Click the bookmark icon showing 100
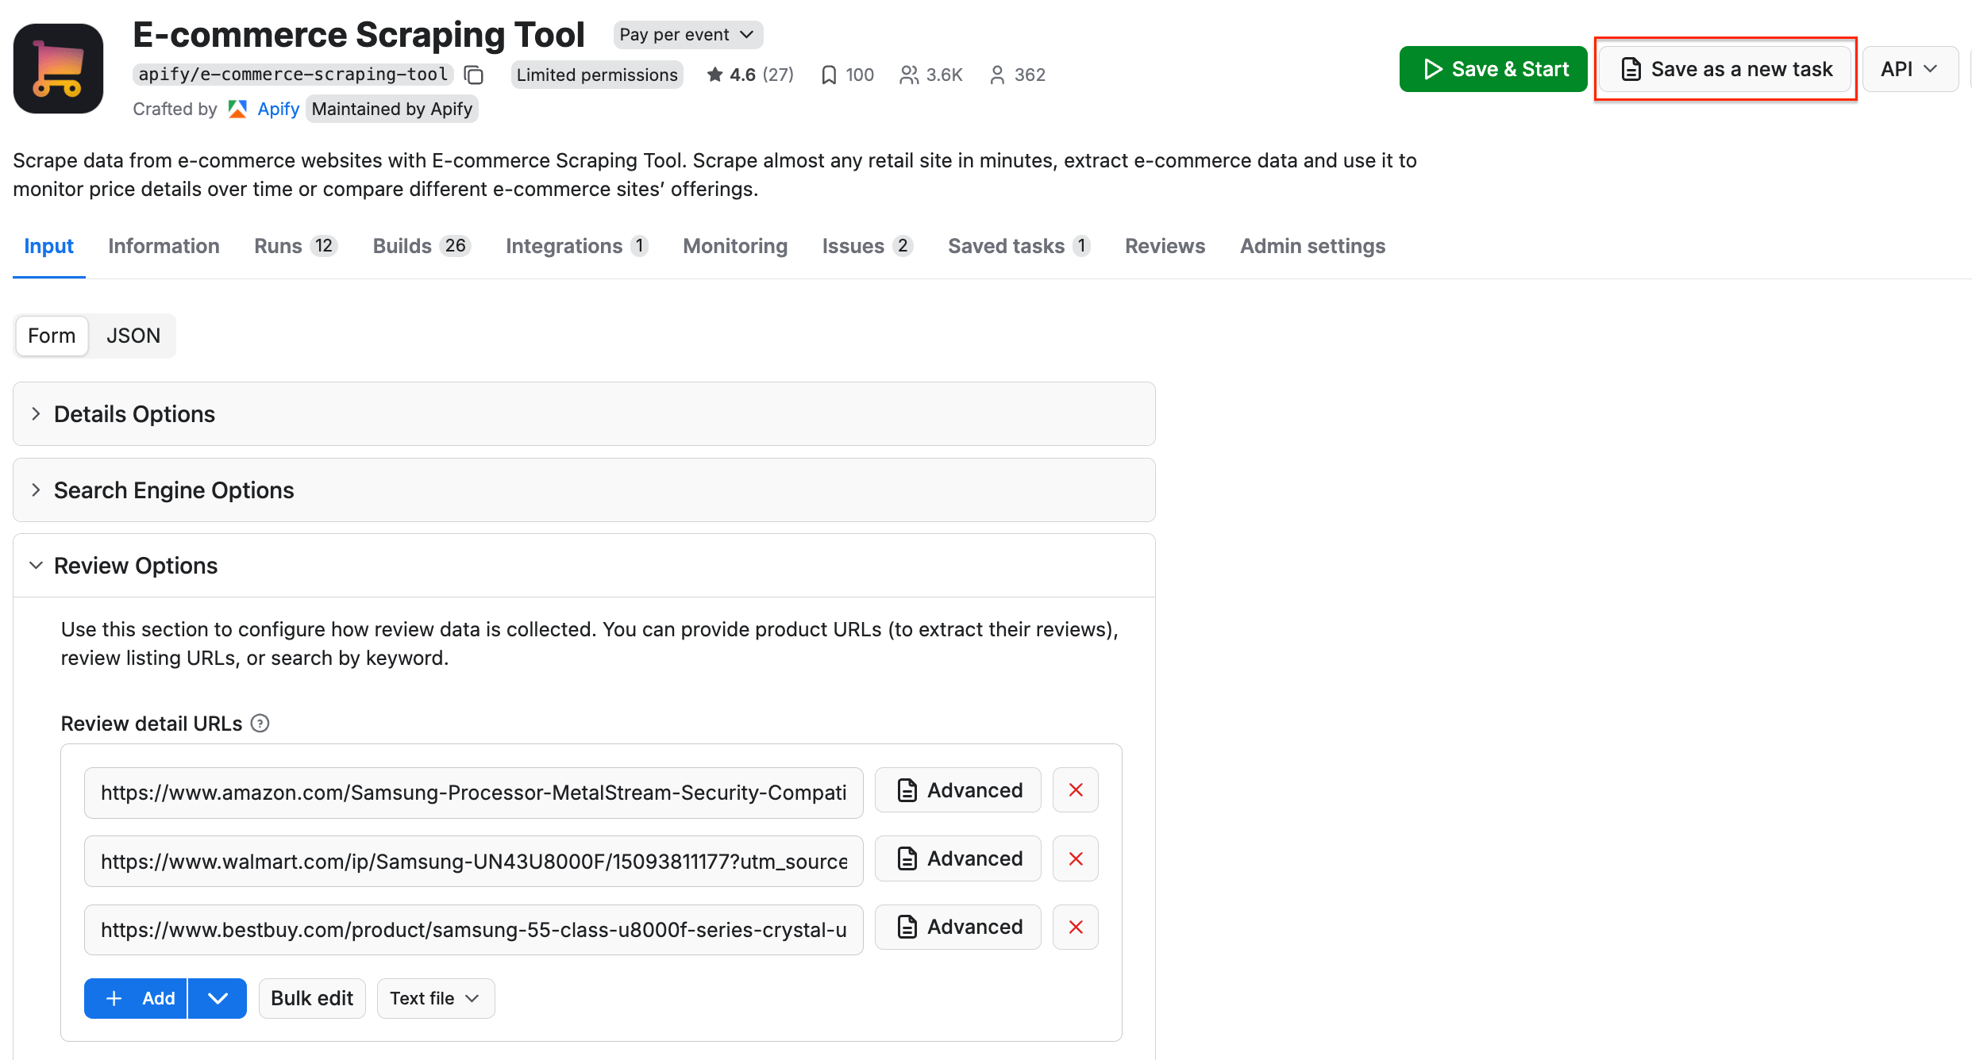Viewport: 1972px width, 1060px height. click(829, 75)
